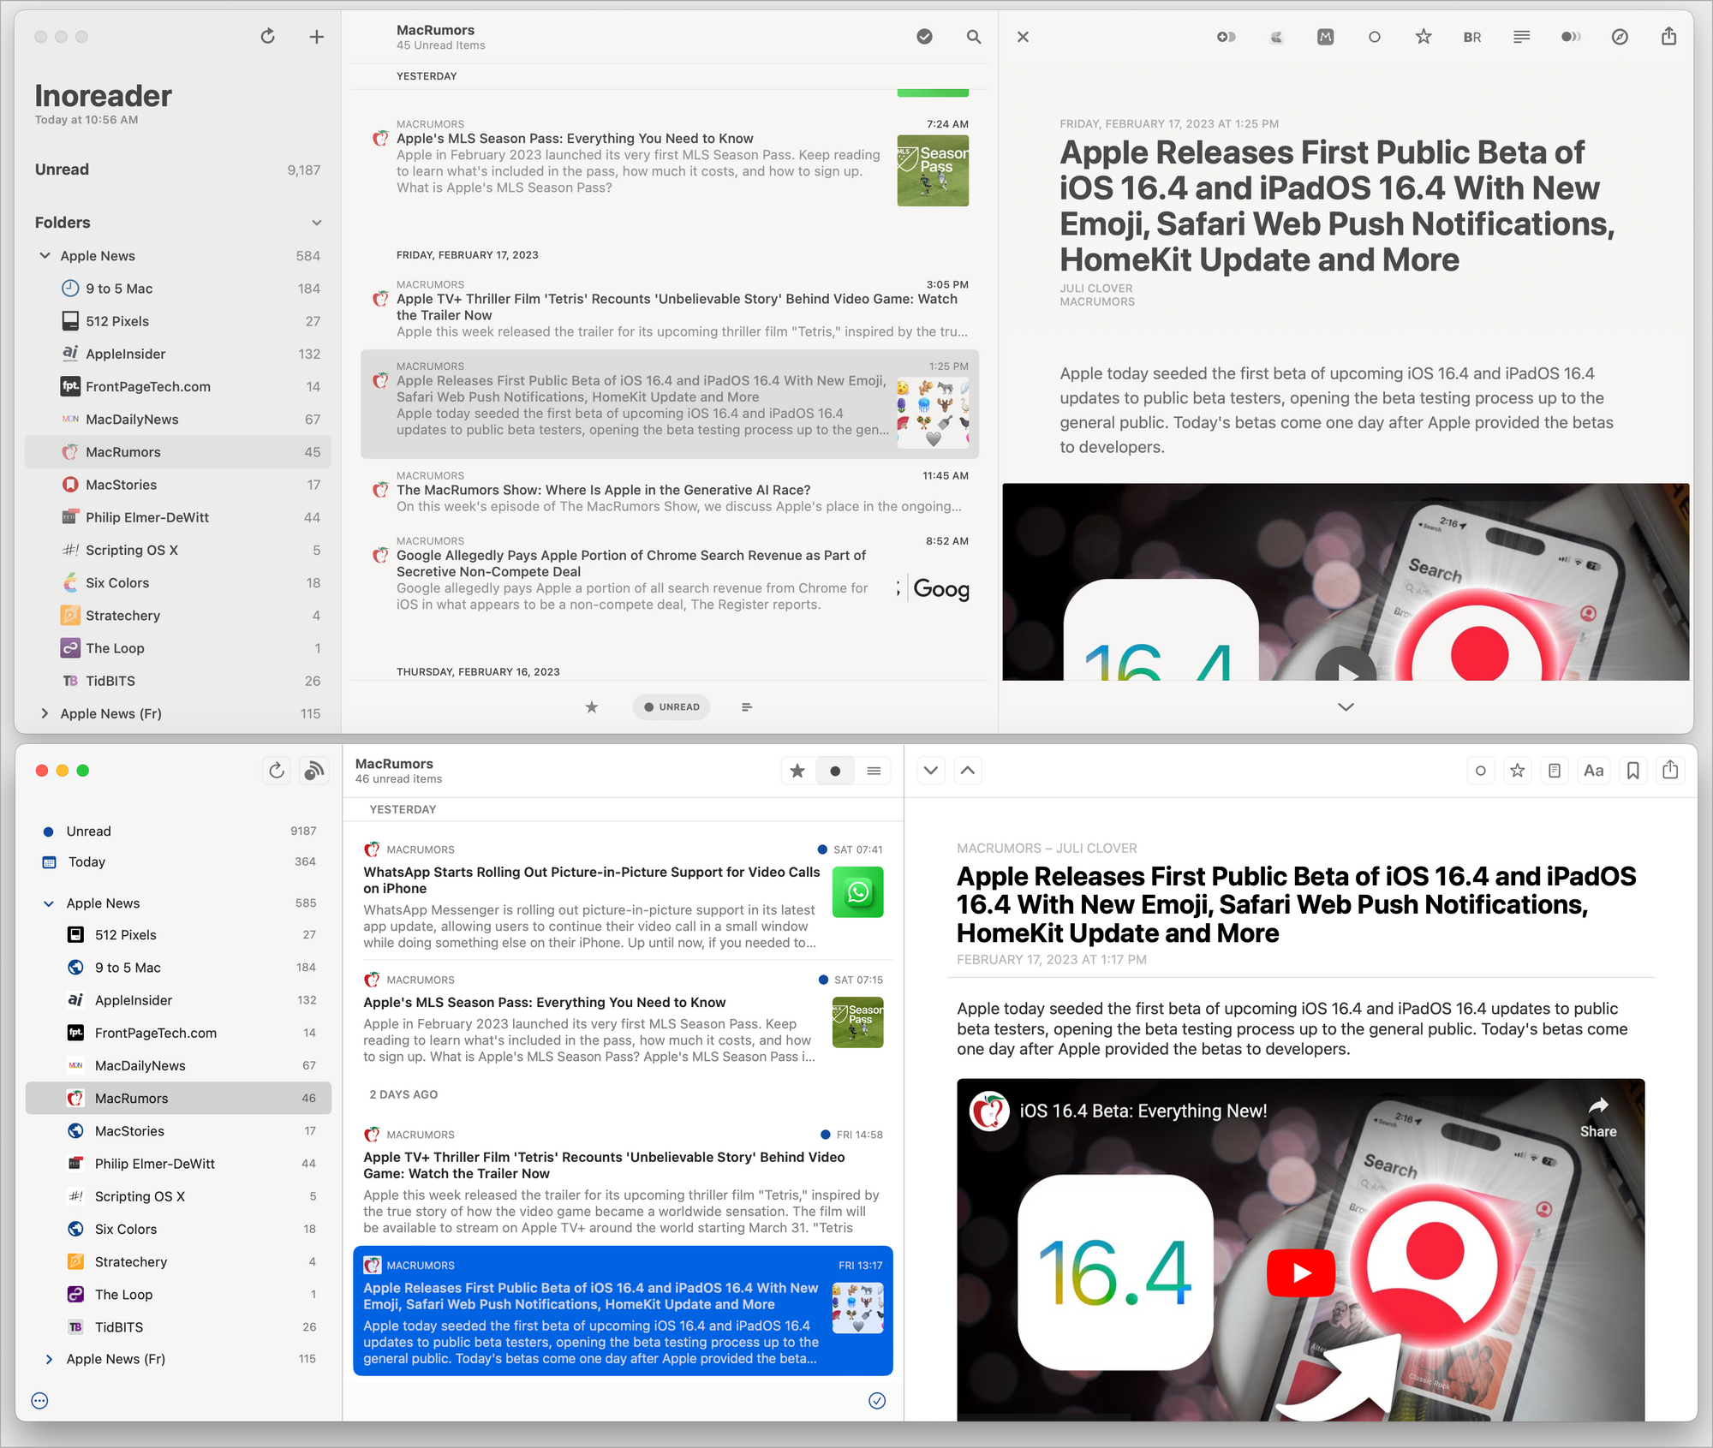
Task: Select MacRumors feed in left sidebar
Action: pyautogui.click(x=125, y=451)
